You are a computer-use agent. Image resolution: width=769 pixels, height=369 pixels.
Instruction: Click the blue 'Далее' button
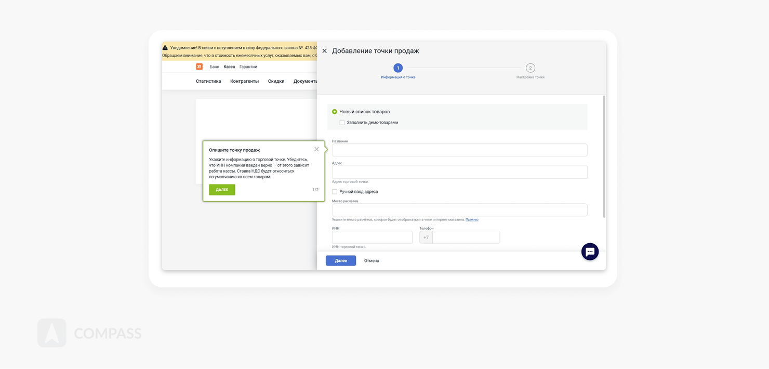pos(341,261)
